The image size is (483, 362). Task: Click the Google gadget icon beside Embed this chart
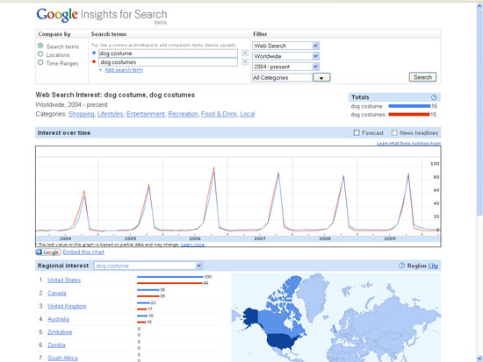pos(48,252)
